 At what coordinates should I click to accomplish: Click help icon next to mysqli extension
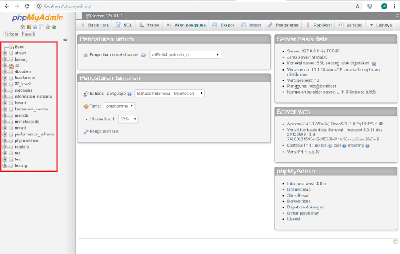tap(330, 146)
